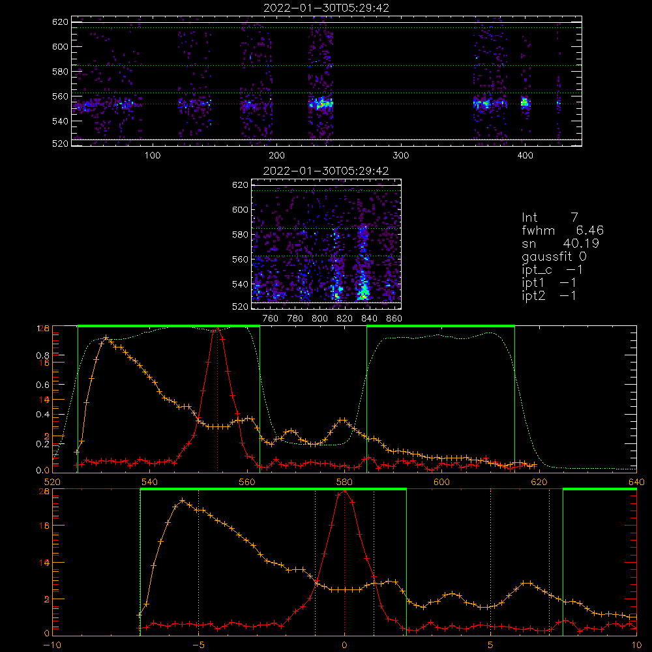652x652 pixels.
Task: Click the x-axis label 600 of upper profile plot
Action: (x=441, y=482)
